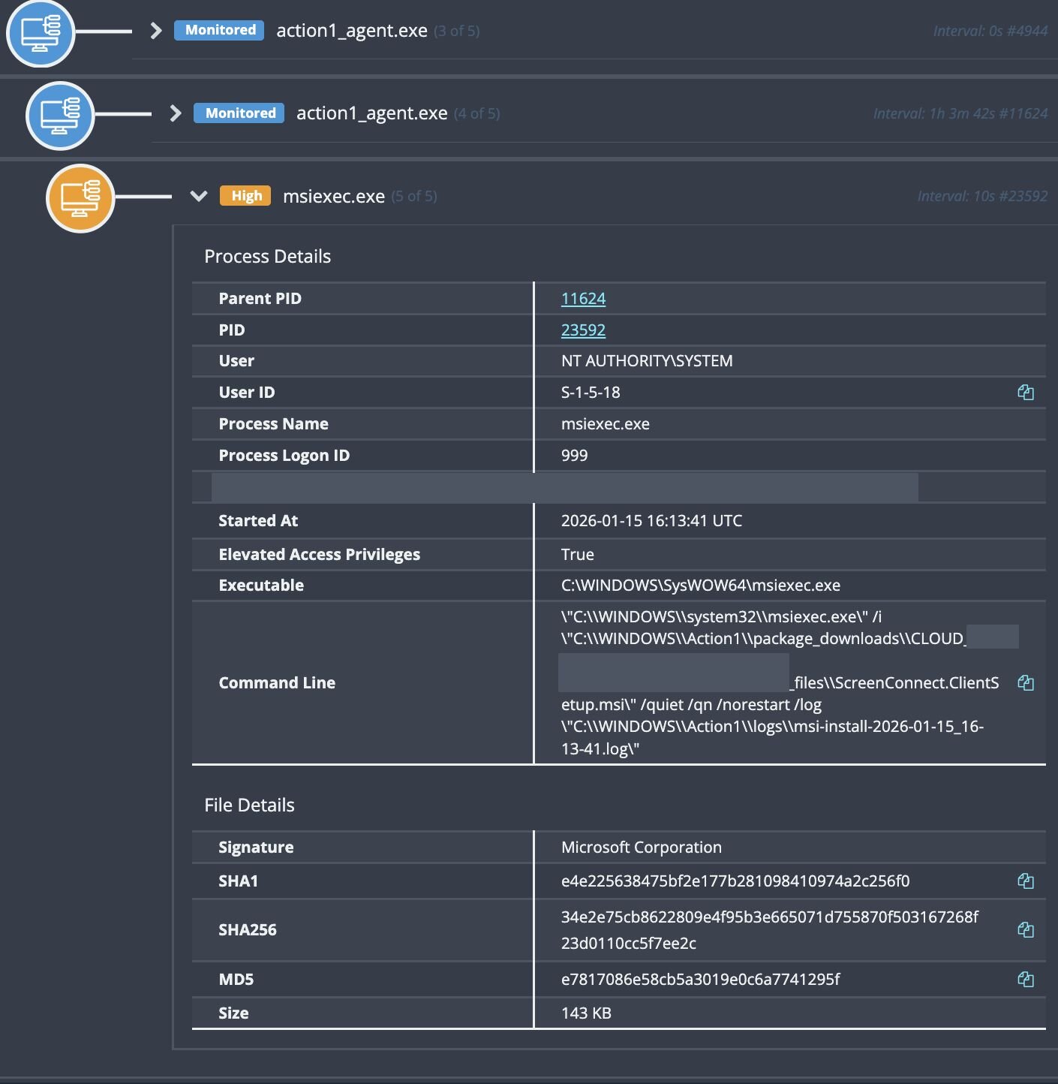Copy the Command Line text
This screenshot has height=1084, width=1058.
point(1025,683)
